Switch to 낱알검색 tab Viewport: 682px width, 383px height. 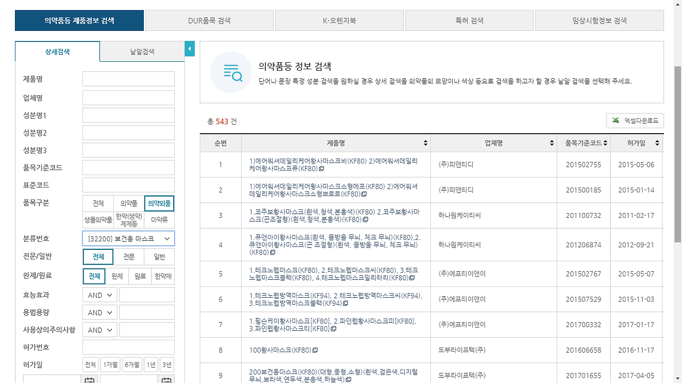click(142, 52)
